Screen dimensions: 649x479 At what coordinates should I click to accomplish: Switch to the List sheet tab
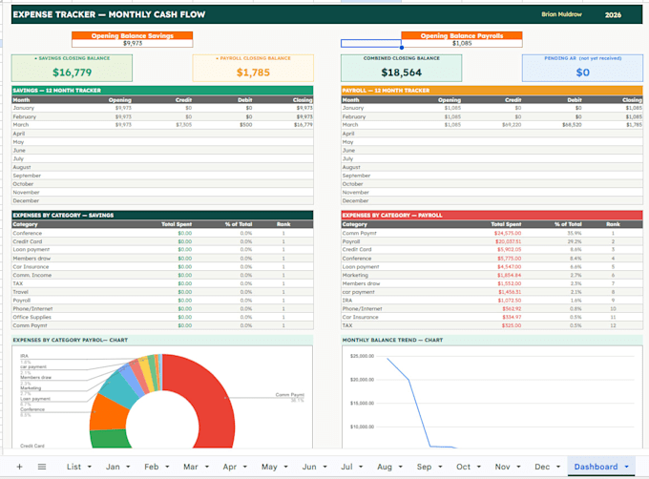point(73,467)
